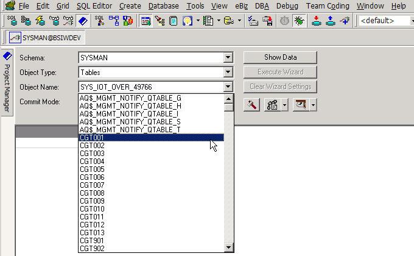Open dropdown arrow next to light bulb icon

[198, 21]
